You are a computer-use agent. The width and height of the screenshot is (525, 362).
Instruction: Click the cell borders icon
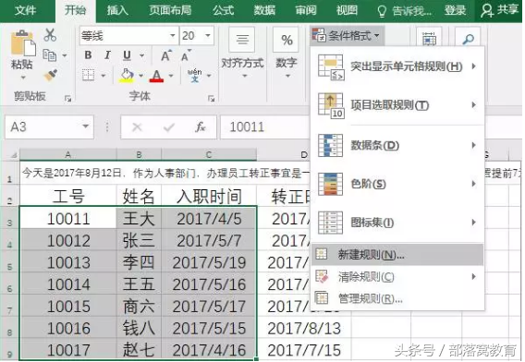(89, 75)
